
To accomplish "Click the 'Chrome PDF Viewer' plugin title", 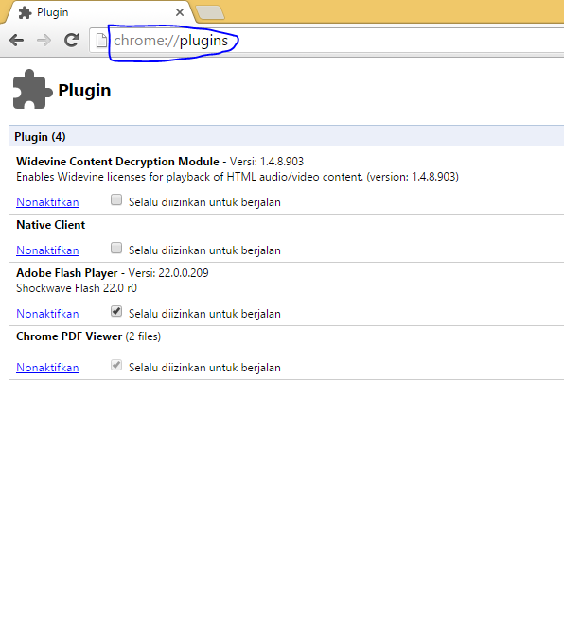I will click(69, 336).
